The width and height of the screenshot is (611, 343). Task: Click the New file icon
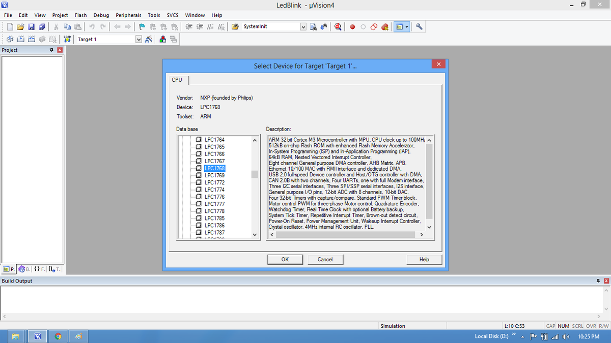pos(10,26)
